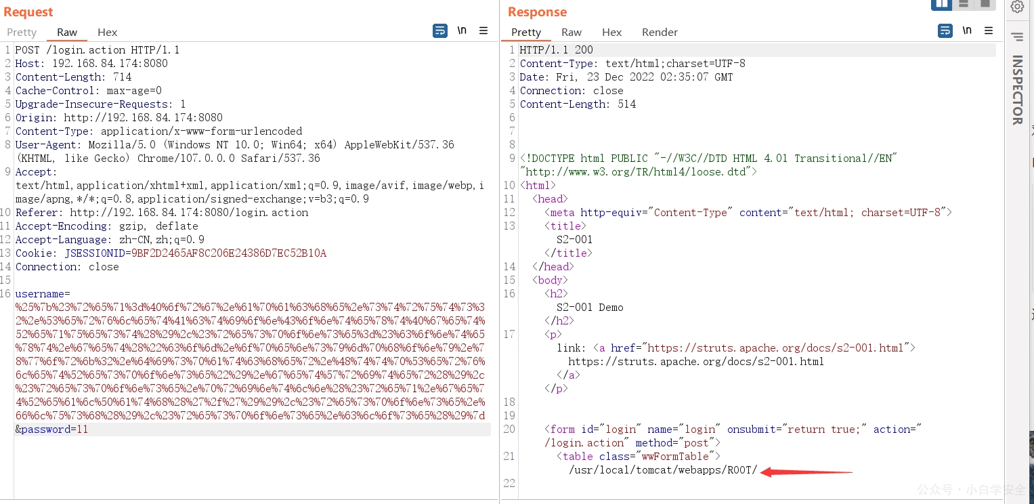Click the Inspector filter lines icon
1034x504 pixels.
tap(1017, 37)
